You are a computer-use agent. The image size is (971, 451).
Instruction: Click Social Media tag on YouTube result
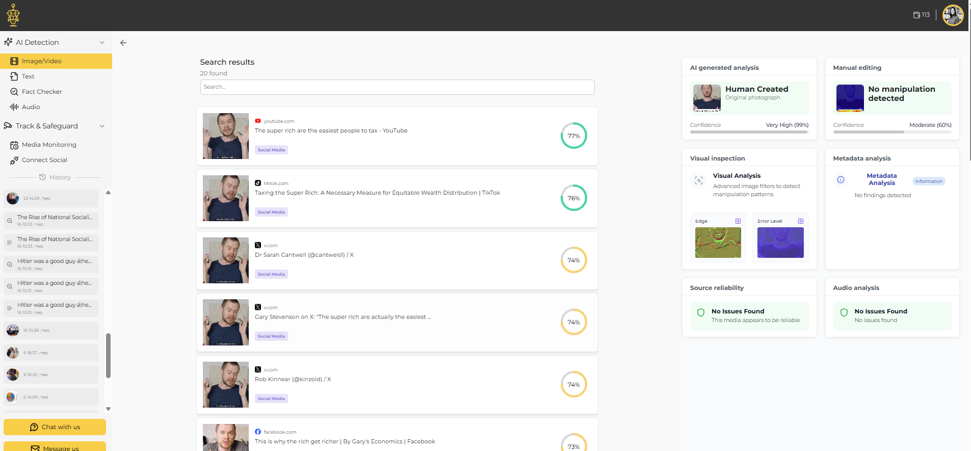pyautogui.click(x=271, y=150)
